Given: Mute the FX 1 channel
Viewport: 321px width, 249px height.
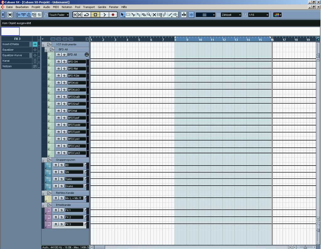Looking at the screenshot, I should 56,210.
